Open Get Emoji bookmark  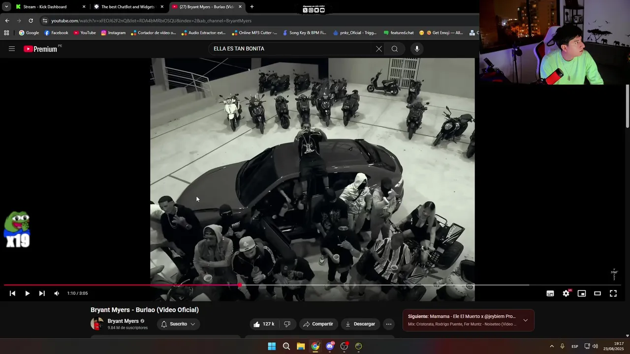(x=441, y=33)
